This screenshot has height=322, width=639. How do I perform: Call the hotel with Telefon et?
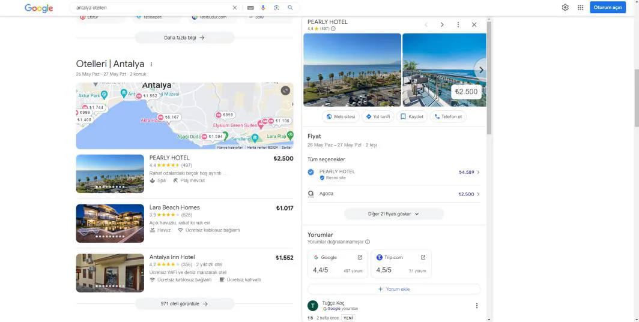(448, 116)
